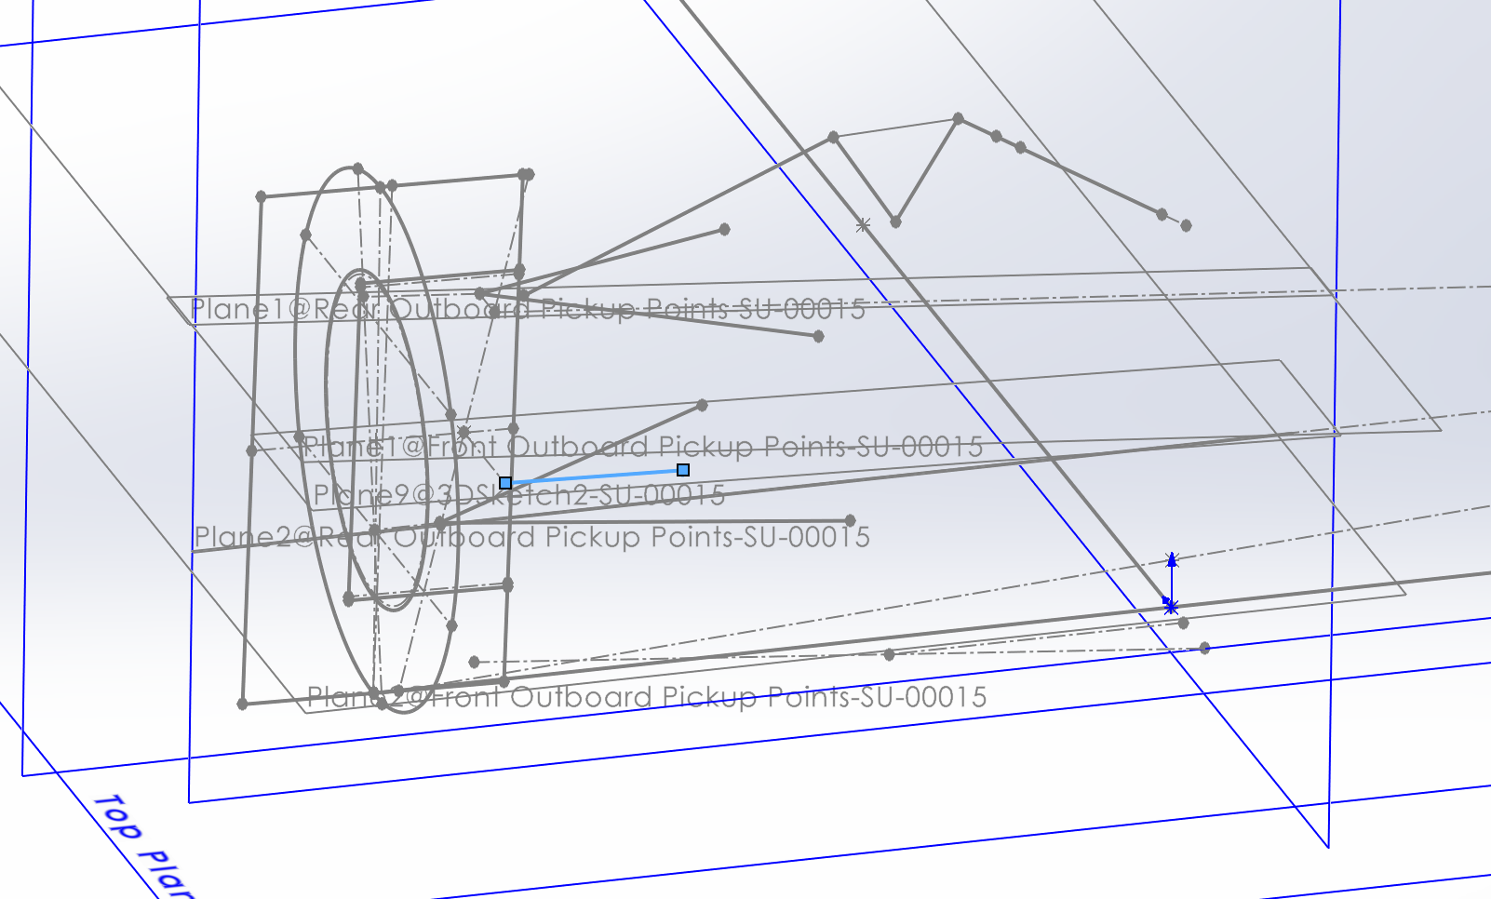
Task: Select the Plane1@Front Outboard Pickup Points label
Action: [643, 448]
